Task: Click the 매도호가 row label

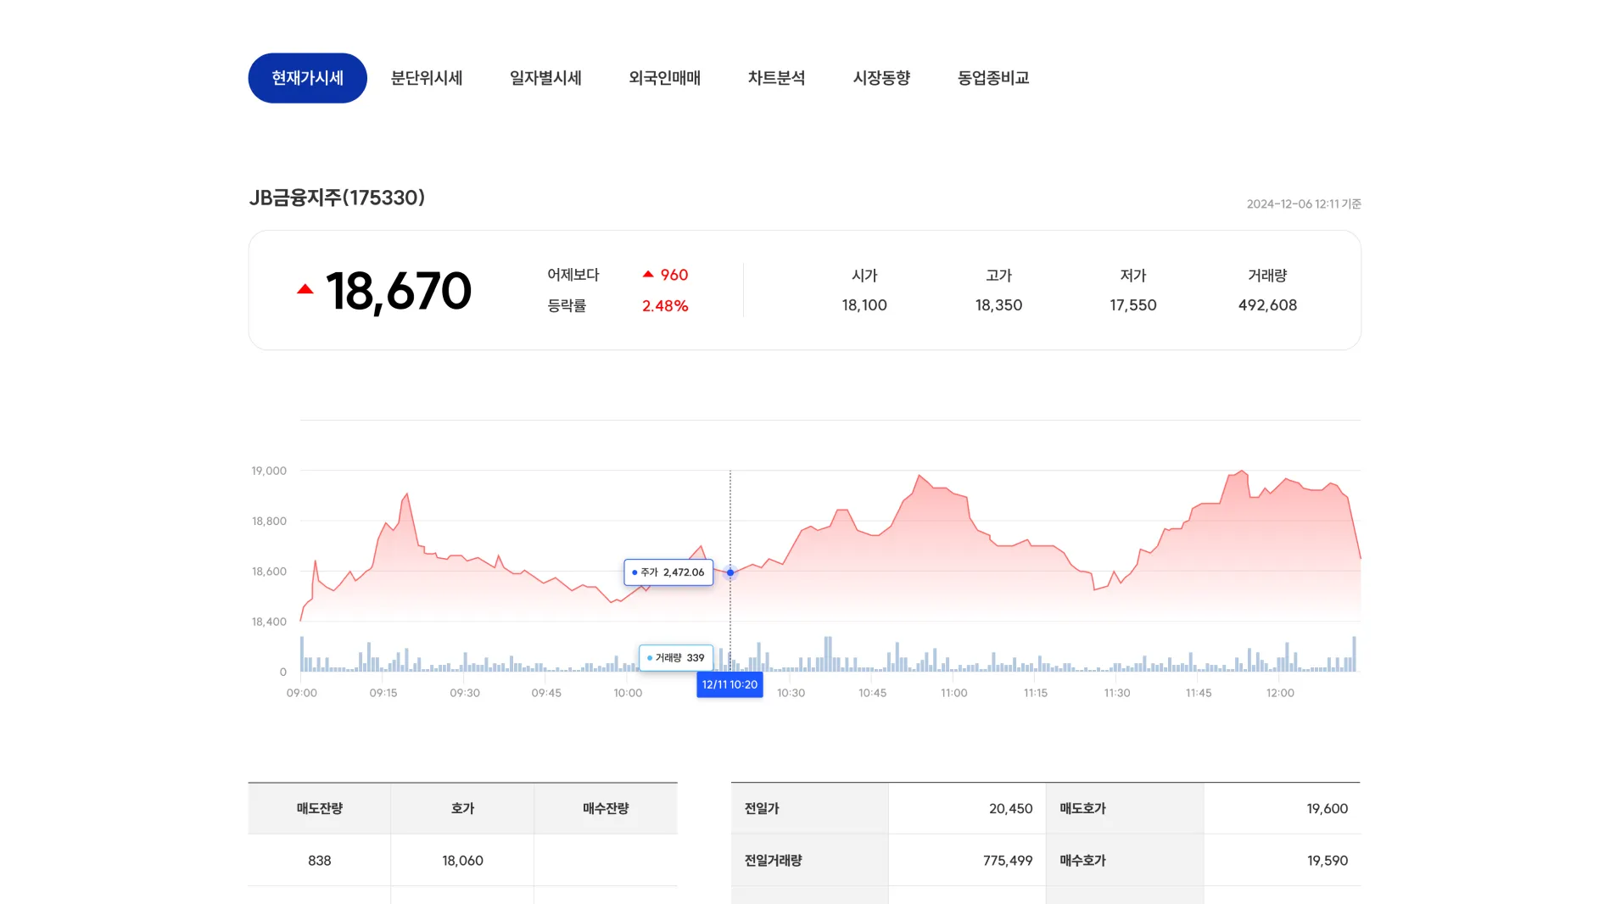Action: point(1083,809)
